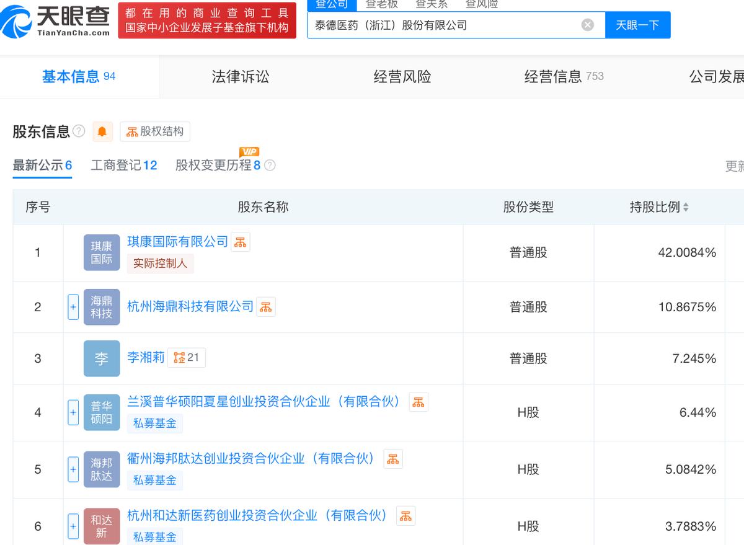Click the 序号 column header

(x=38, y=207)
